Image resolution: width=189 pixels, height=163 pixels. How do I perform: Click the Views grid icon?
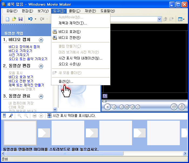click(180, 19)
